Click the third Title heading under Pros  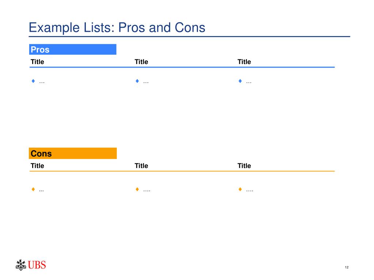click(x=244, y=62)
